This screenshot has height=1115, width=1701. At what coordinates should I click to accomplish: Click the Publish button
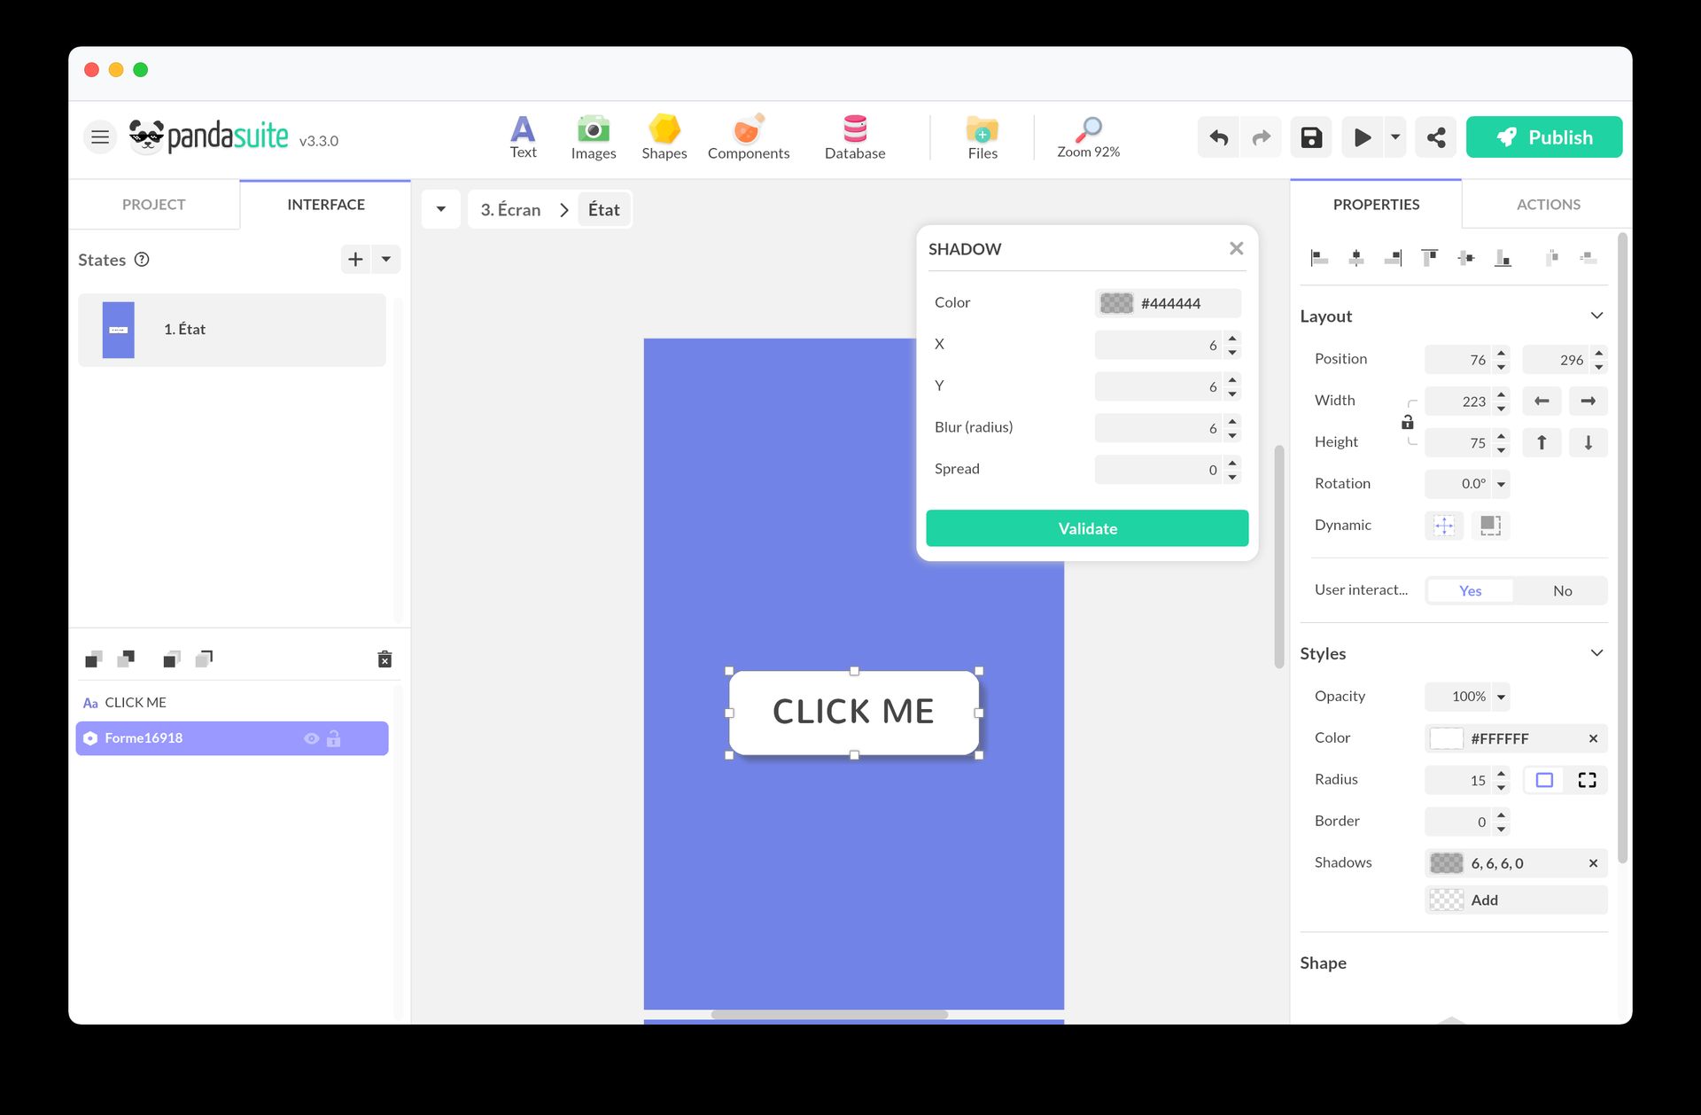pos(1544,137)
